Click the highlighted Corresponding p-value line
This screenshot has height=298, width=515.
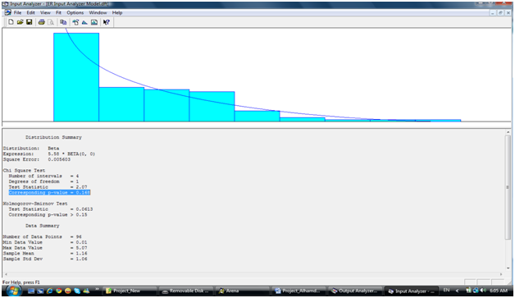click(x=49, y=192)
